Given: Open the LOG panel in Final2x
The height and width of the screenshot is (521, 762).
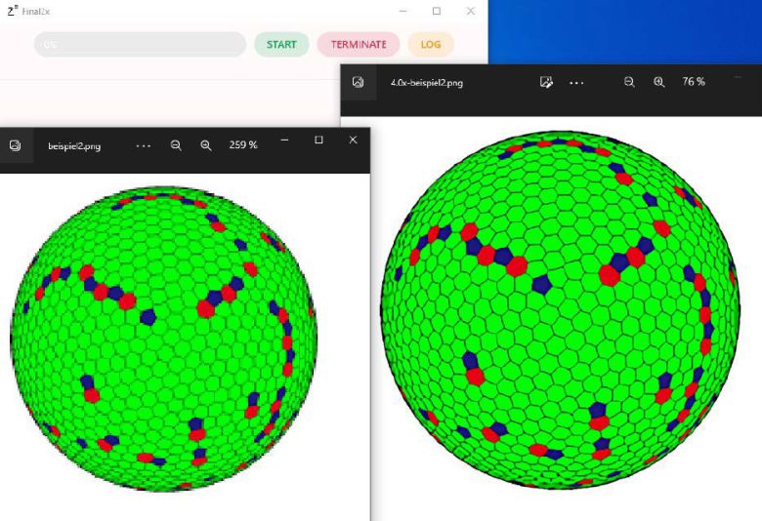Looking at the screenshot, I should (x=431, y=45).
